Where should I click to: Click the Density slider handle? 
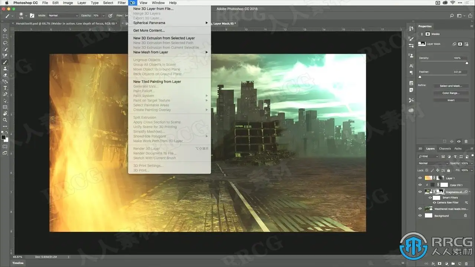[x=467, y=63]
